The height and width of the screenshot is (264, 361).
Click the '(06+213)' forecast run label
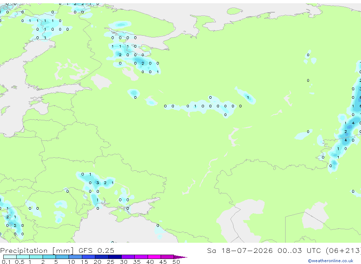(x=343, y=250)
